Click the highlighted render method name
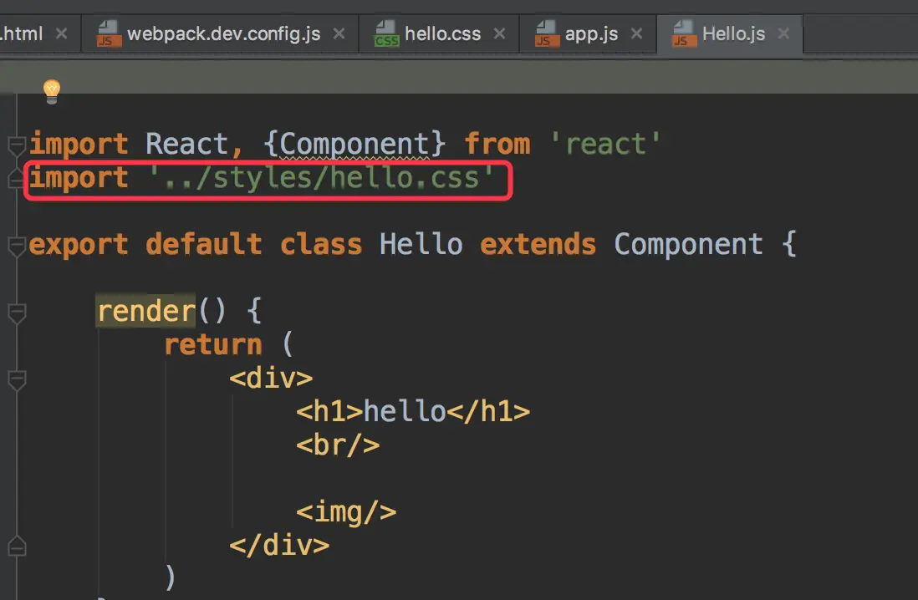This screenshot has height=600, width=918. tap(145, 311)
